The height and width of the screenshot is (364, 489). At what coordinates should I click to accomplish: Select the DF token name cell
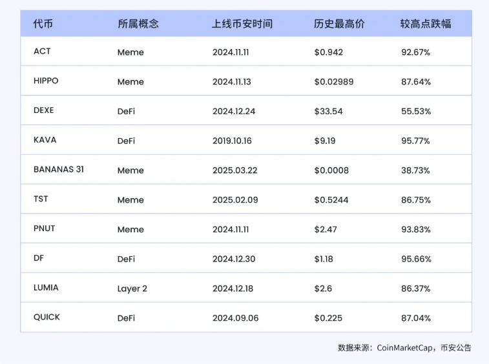click(x=39, y=258)
